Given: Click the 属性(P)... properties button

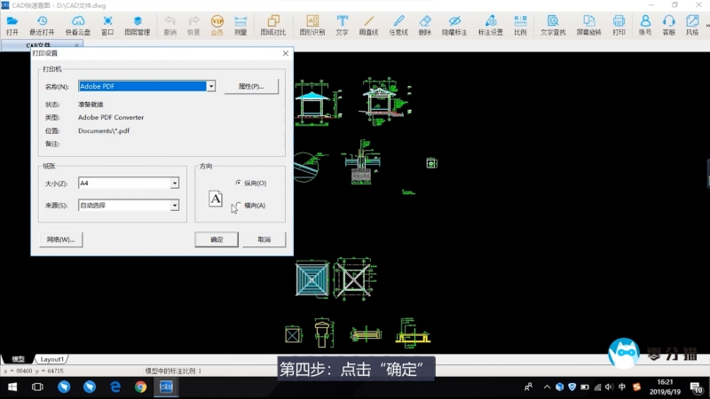Looking at the screenshot, I should (251, 87).
